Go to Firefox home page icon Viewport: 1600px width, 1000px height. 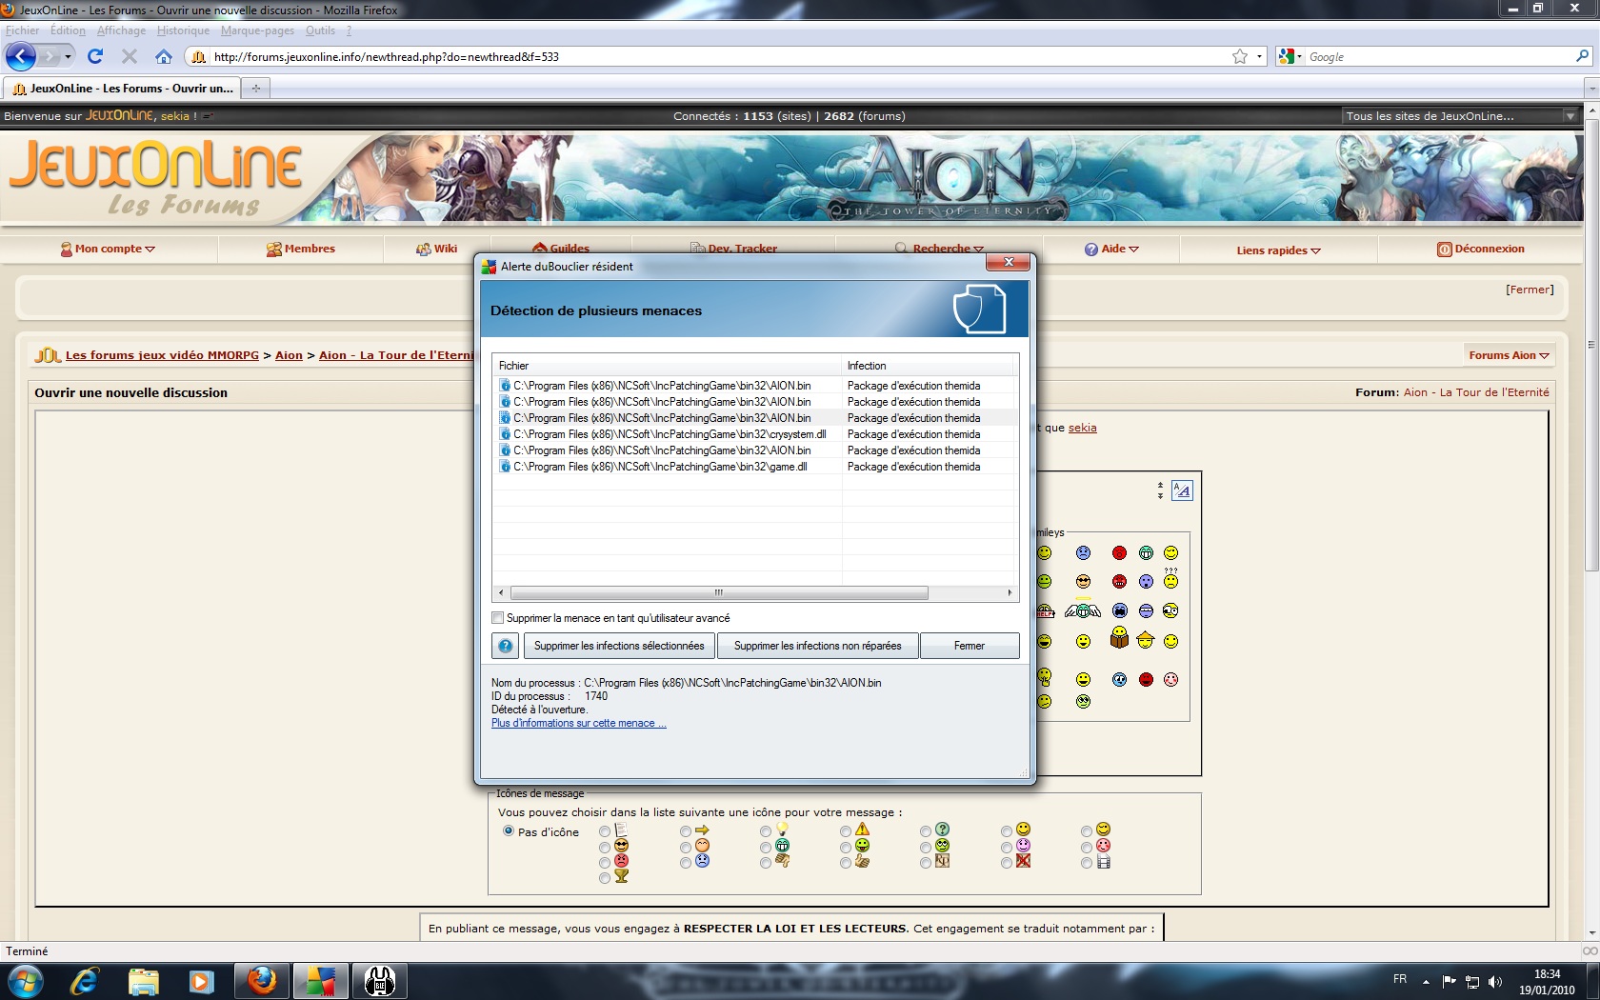tap(164, 56)
